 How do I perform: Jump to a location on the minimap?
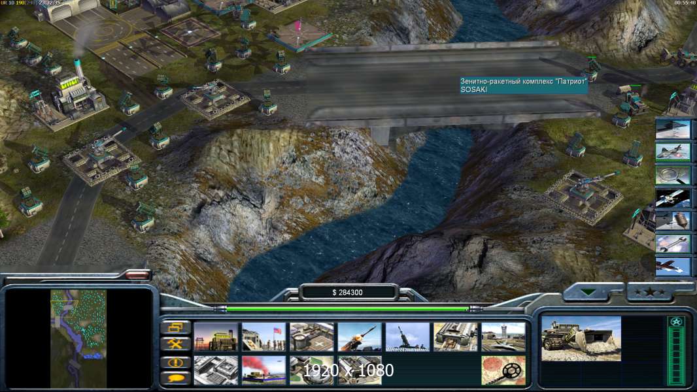[78, 338]
